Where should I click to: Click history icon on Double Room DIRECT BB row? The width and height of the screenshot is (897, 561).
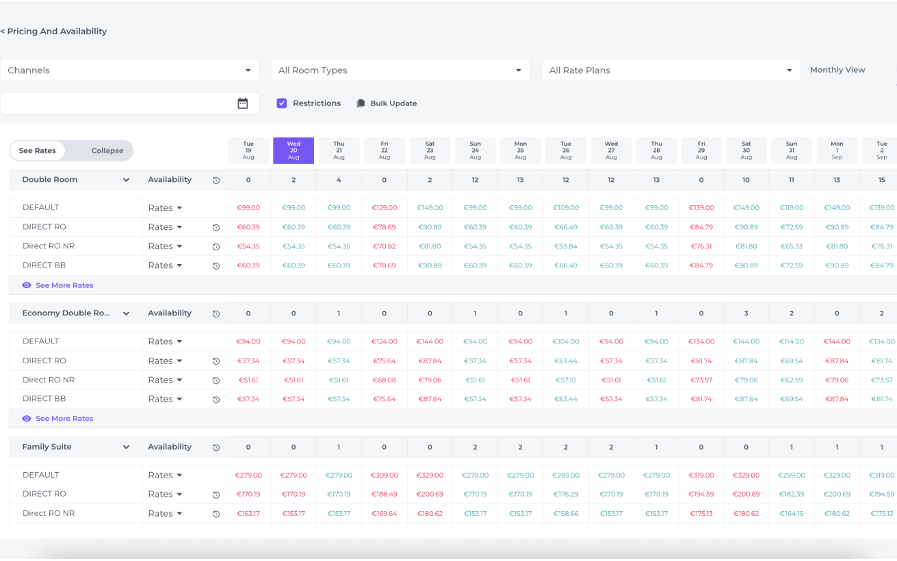coord(216,265)
